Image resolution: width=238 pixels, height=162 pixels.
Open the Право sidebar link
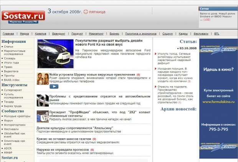click(8, 67)
